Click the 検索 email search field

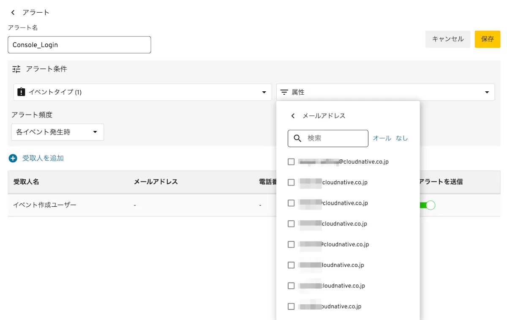tap(334, 138)
